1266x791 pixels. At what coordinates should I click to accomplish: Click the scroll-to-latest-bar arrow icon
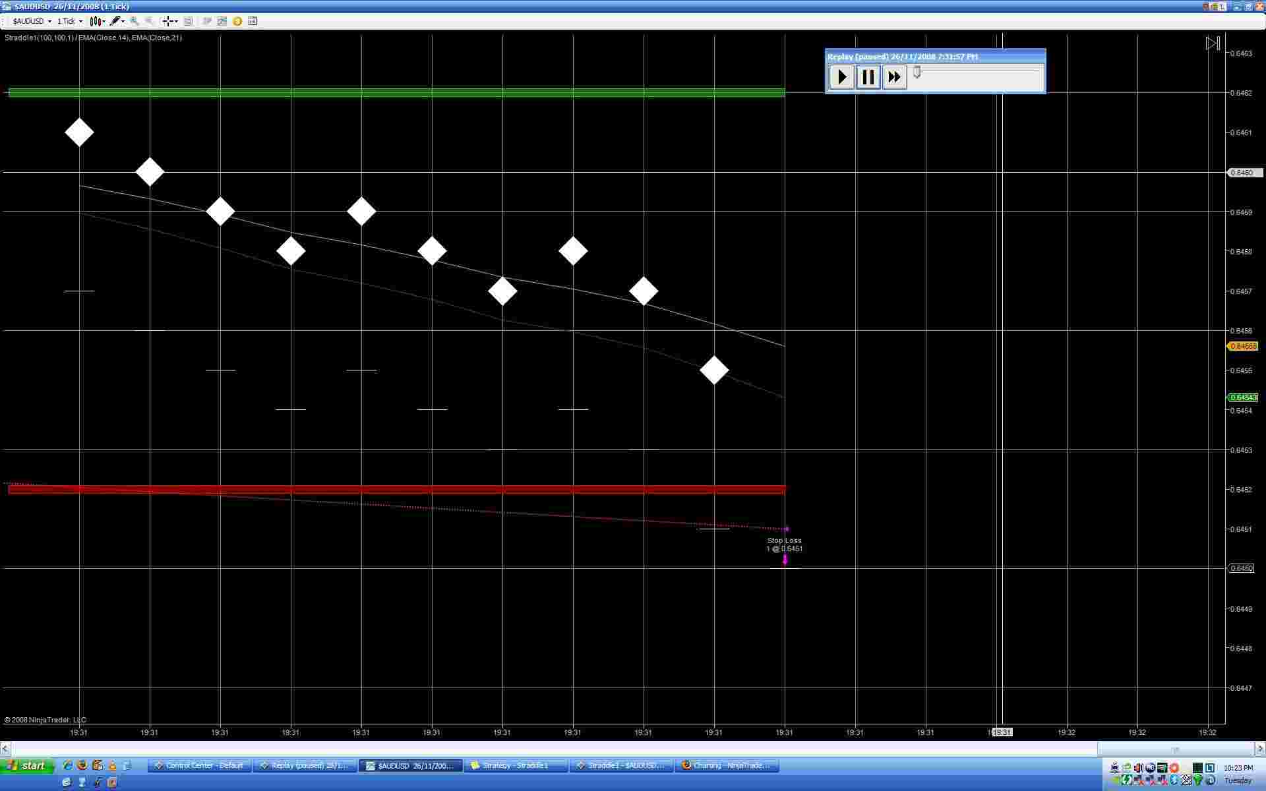1213,44
